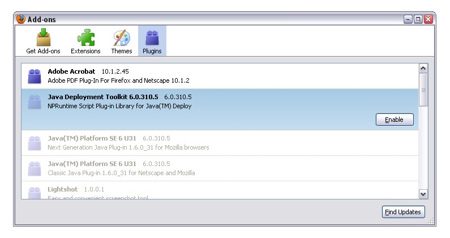Click the NPRuntime Script Plug-in description text

[119, 106]
